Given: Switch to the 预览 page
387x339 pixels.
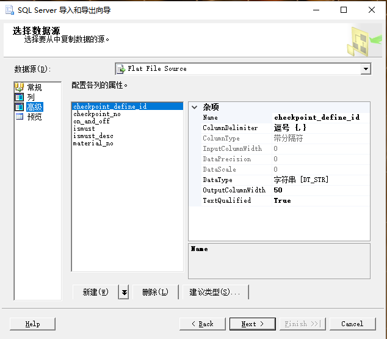Looking at the screenshot, I should [34, 117].
